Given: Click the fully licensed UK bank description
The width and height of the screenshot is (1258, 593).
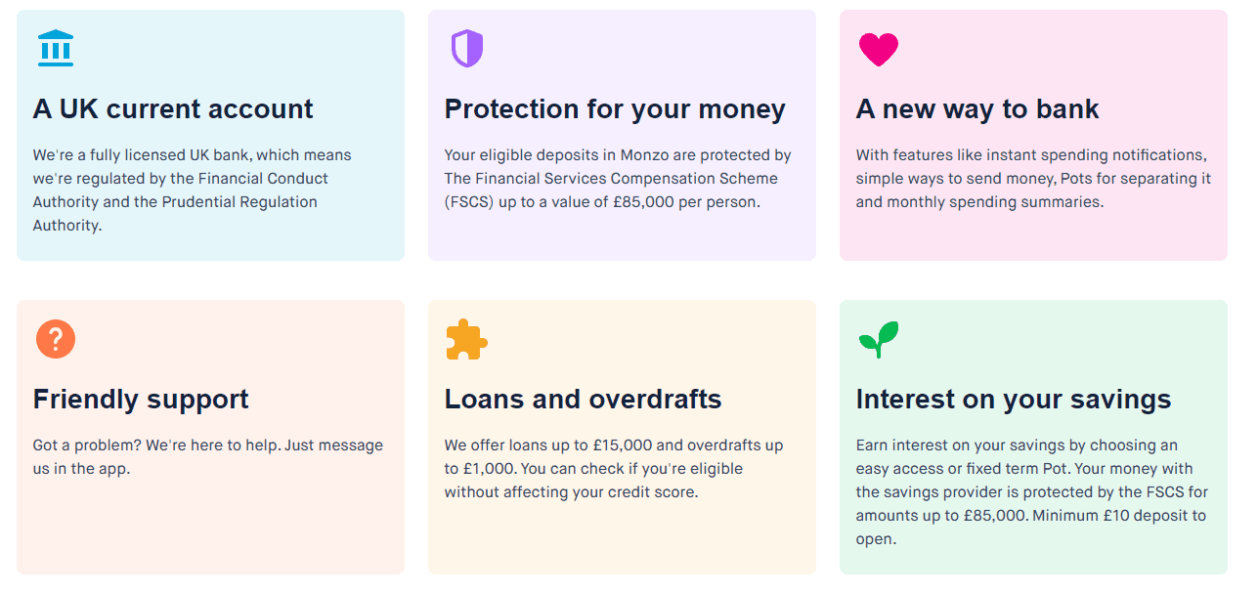Looking at the screenshot, I should pyautogui.click(x=192, y=191).
